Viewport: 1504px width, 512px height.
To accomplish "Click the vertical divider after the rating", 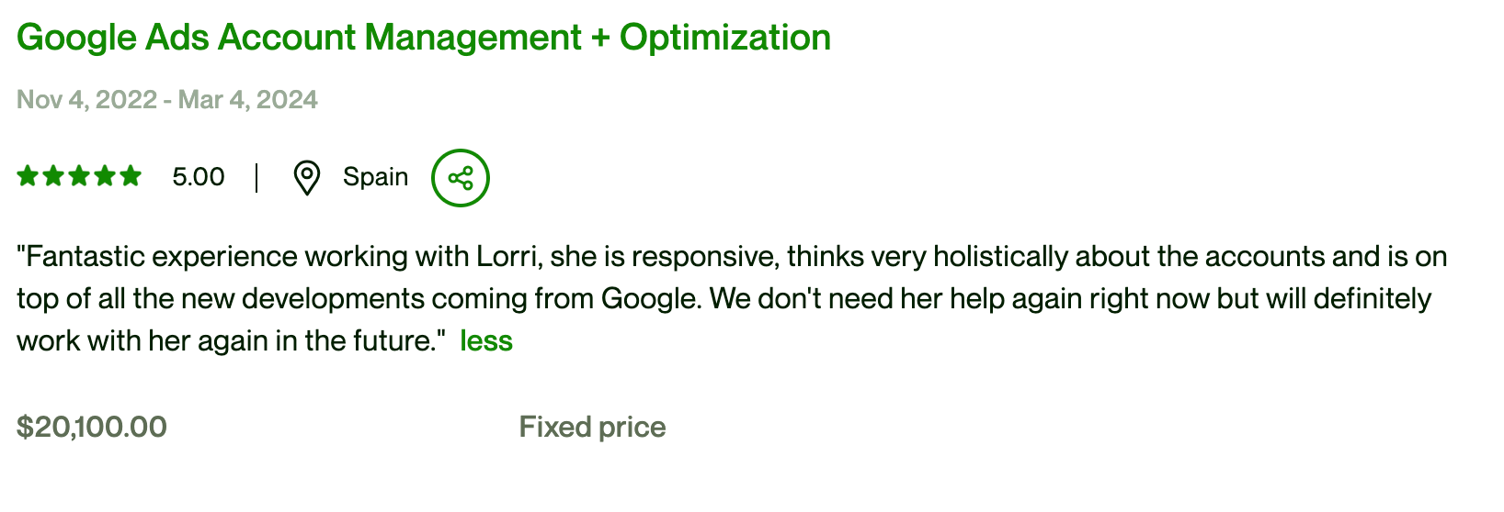I will pos(256,177).
